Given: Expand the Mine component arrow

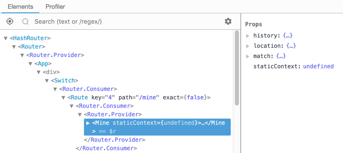Looking at the screenshot, I should 88,123.
